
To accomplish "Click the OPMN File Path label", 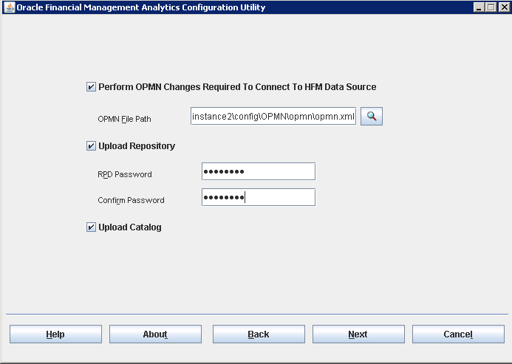I will [124, 119].
